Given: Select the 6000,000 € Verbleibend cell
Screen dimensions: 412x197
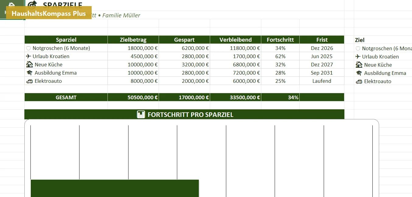Looking at the screenshot, I should coord(235,81).
